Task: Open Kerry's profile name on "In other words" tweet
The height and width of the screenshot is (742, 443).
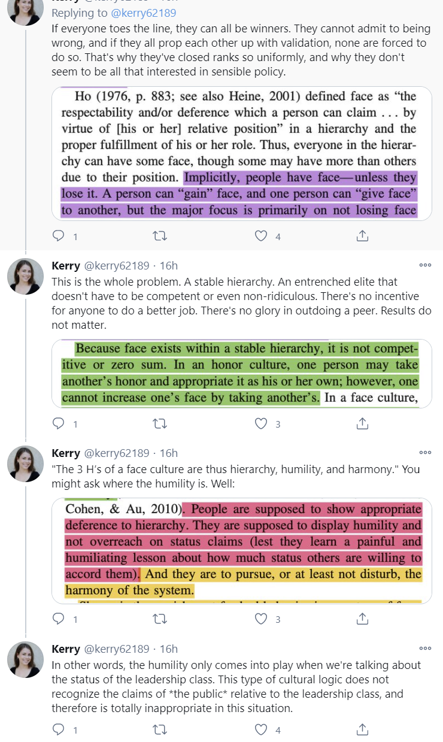Action: click(66, 649)
